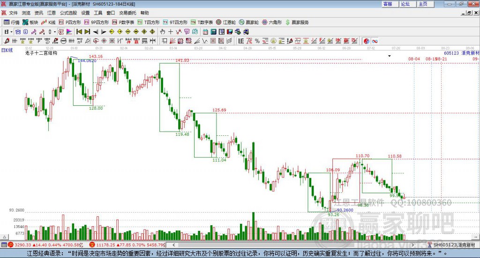The height and width of the screenshot is (258, 480).
Task: Toggle the blue-red infinity icon button
Action: coord(375,41)
